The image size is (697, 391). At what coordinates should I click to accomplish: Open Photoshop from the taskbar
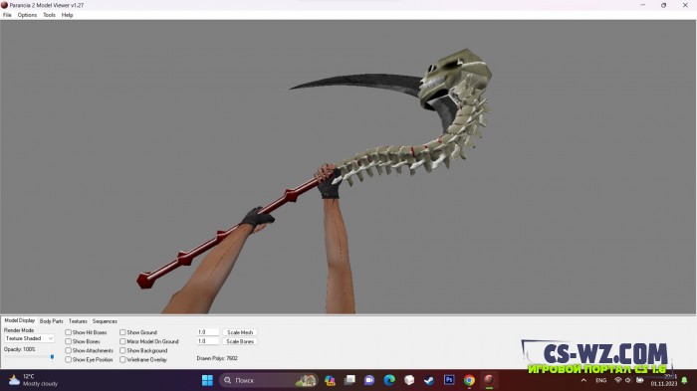tap(449, 380)
